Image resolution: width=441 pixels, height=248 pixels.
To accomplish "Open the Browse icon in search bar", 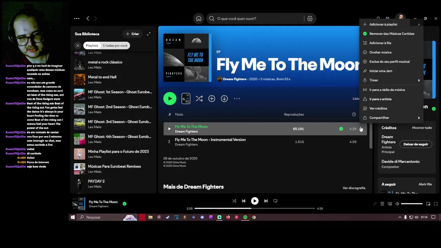I will [310, 19].
